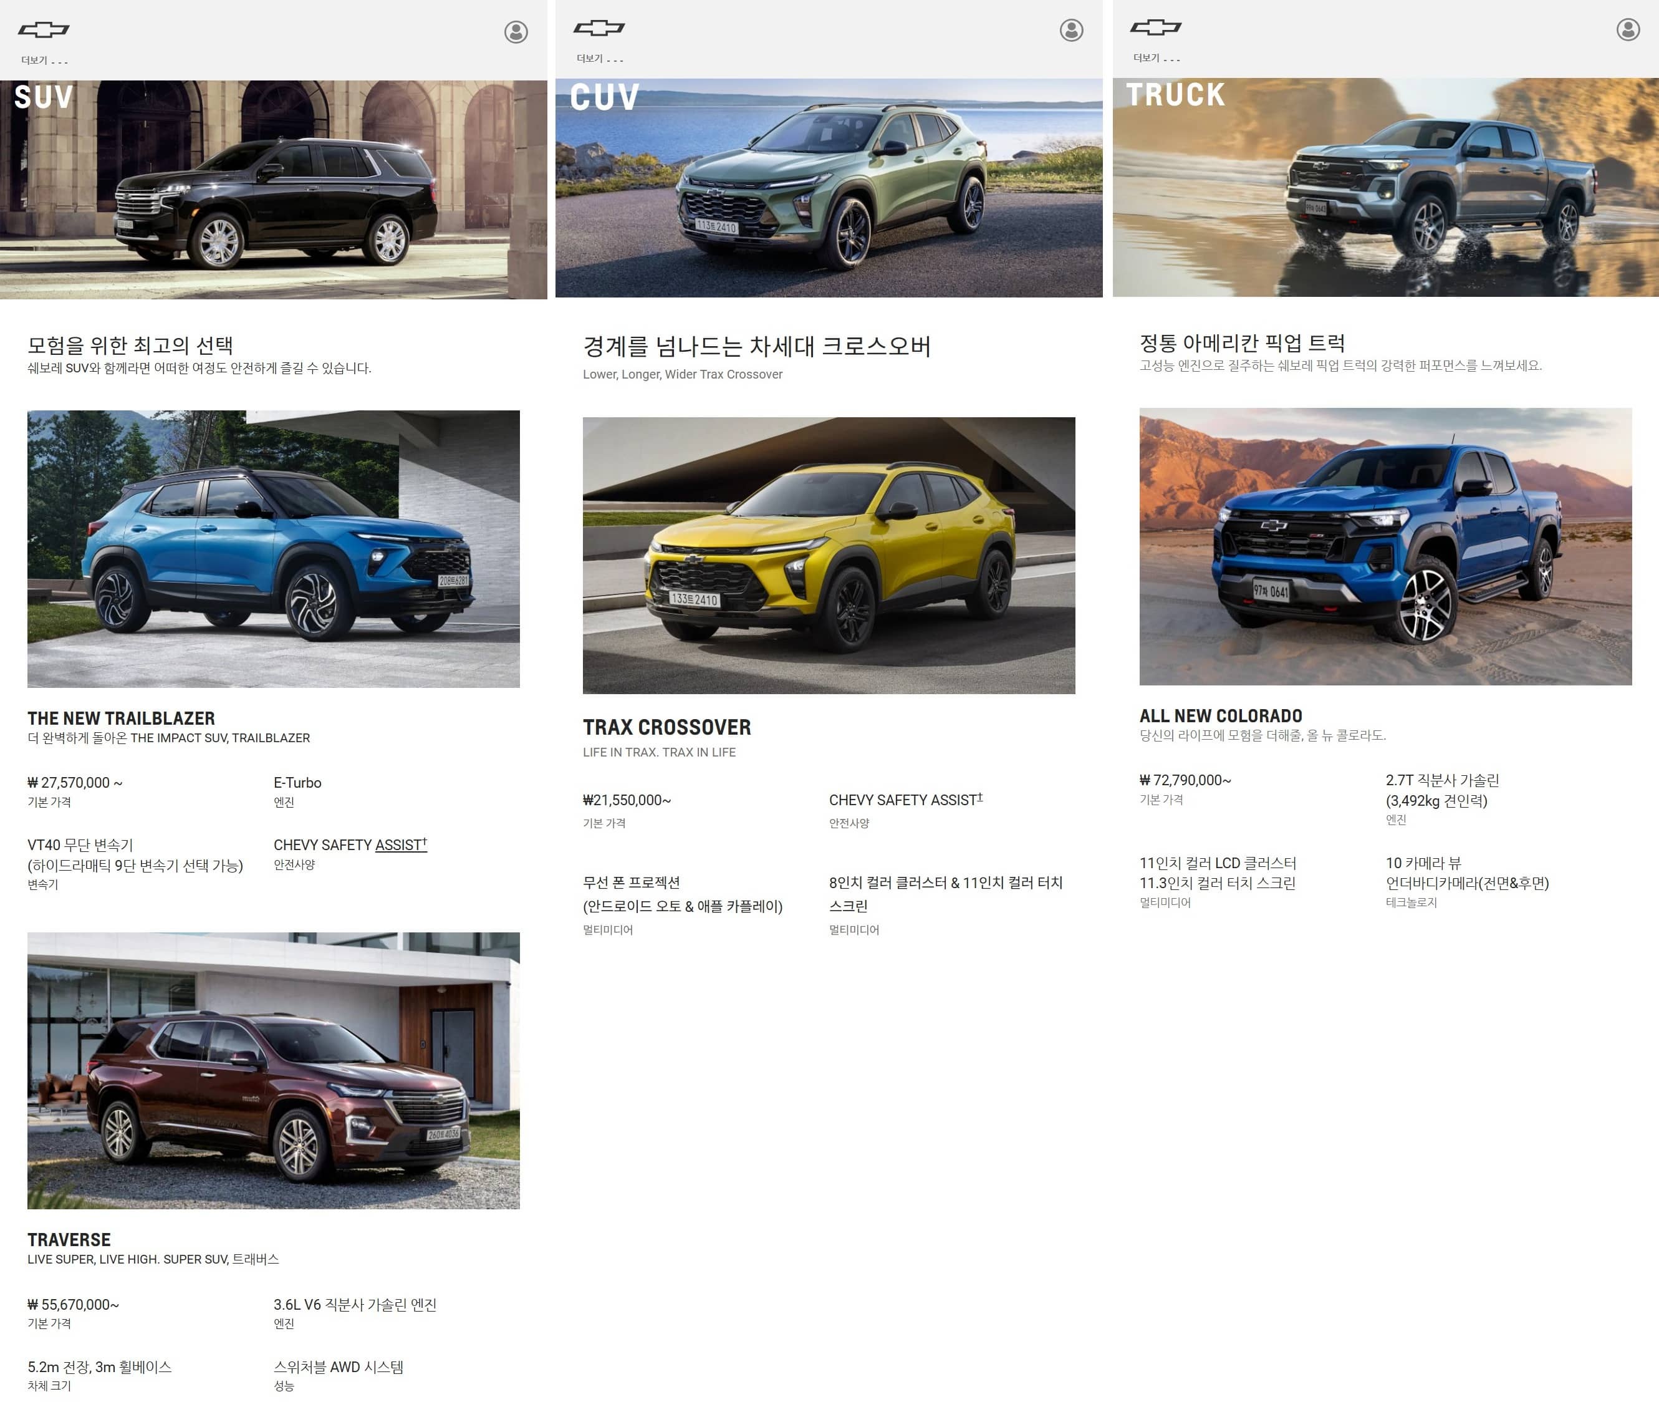Click the Lower, Longer, Wider Trax Crossover subtitle
1659x1417 pixels.
tap(682, 374)
